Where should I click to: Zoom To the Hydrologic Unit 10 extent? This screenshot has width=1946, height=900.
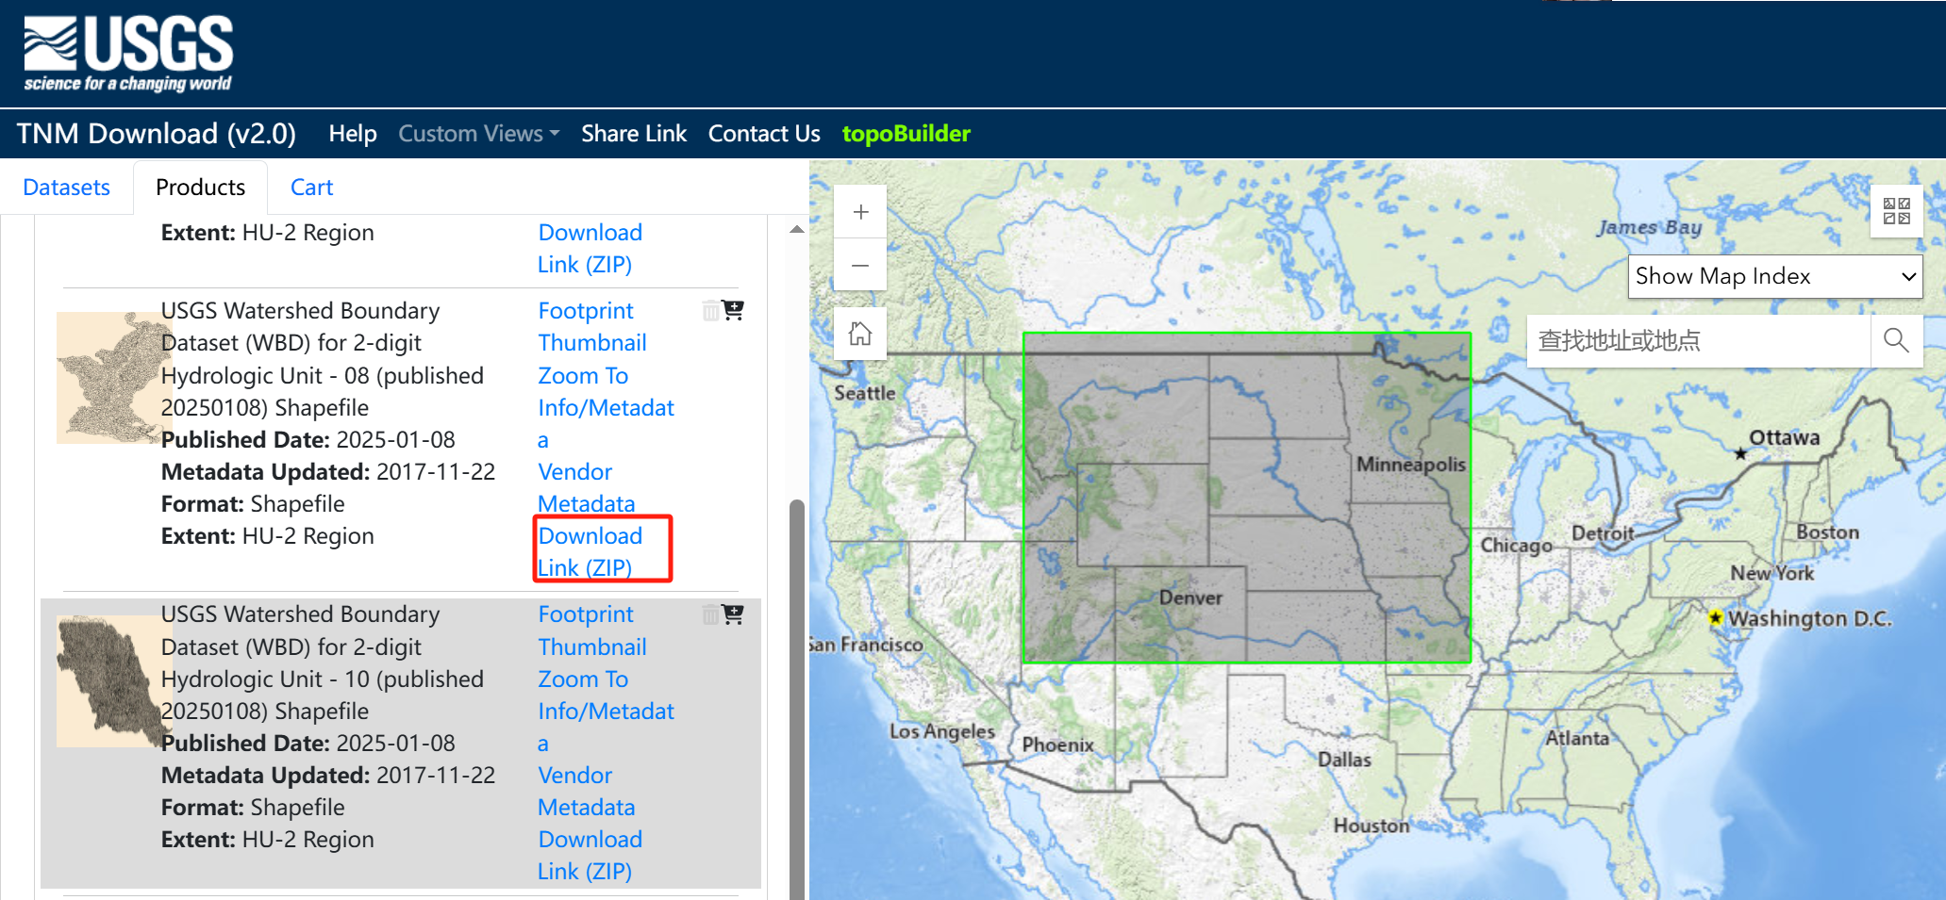(x=583, y=679)
